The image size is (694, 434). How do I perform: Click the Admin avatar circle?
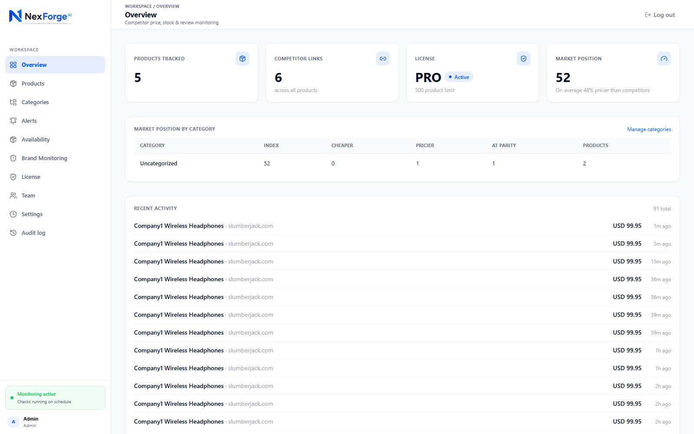click(x=13, y=422)
